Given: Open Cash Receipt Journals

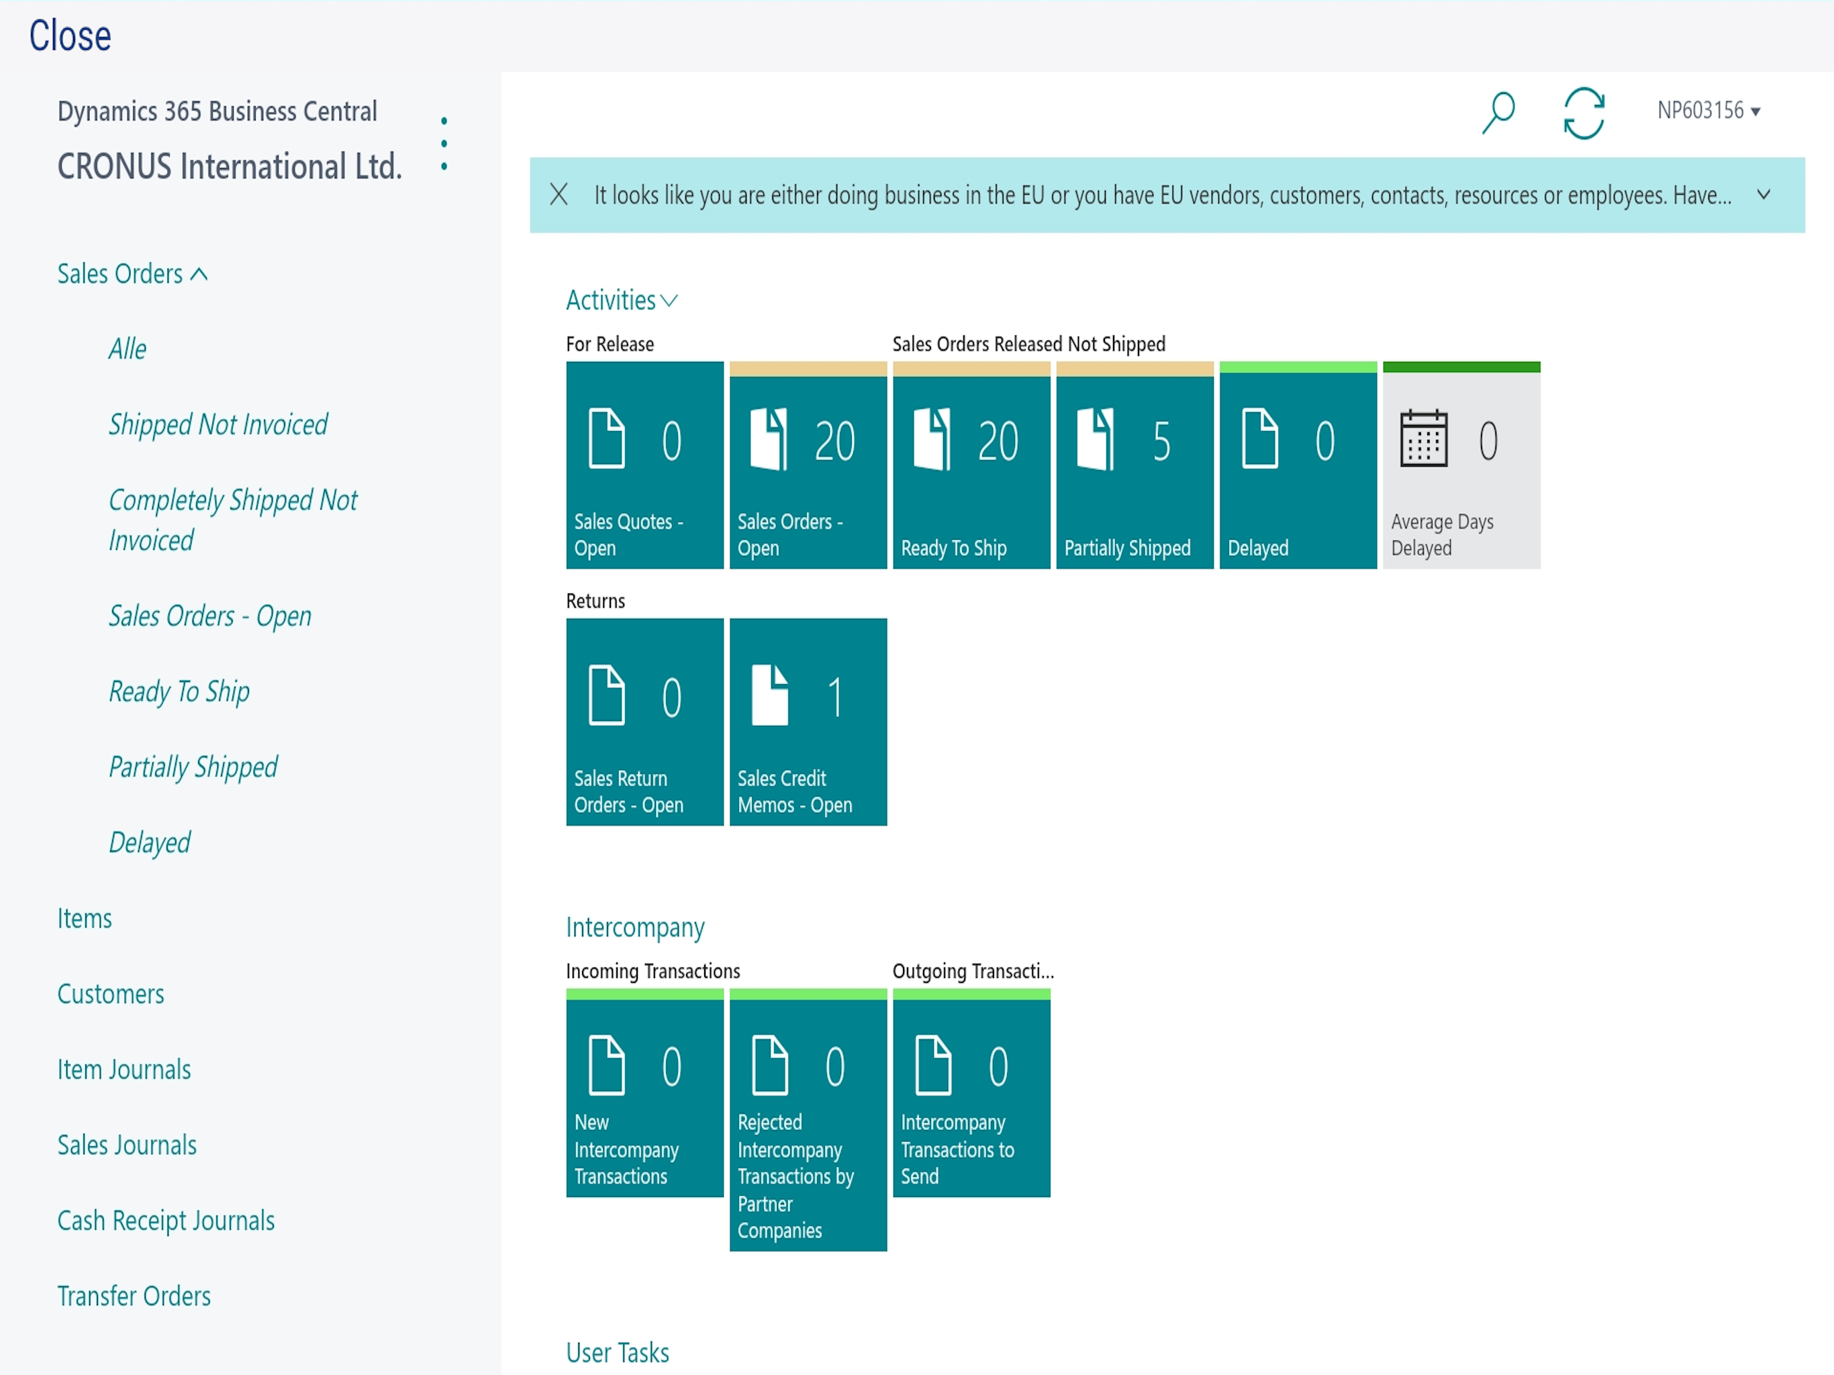Looking at the screenshot, I should (x=166, y=1221).
